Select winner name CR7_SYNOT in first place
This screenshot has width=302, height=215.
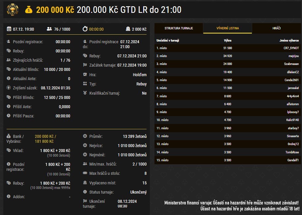tap(291, 48)
